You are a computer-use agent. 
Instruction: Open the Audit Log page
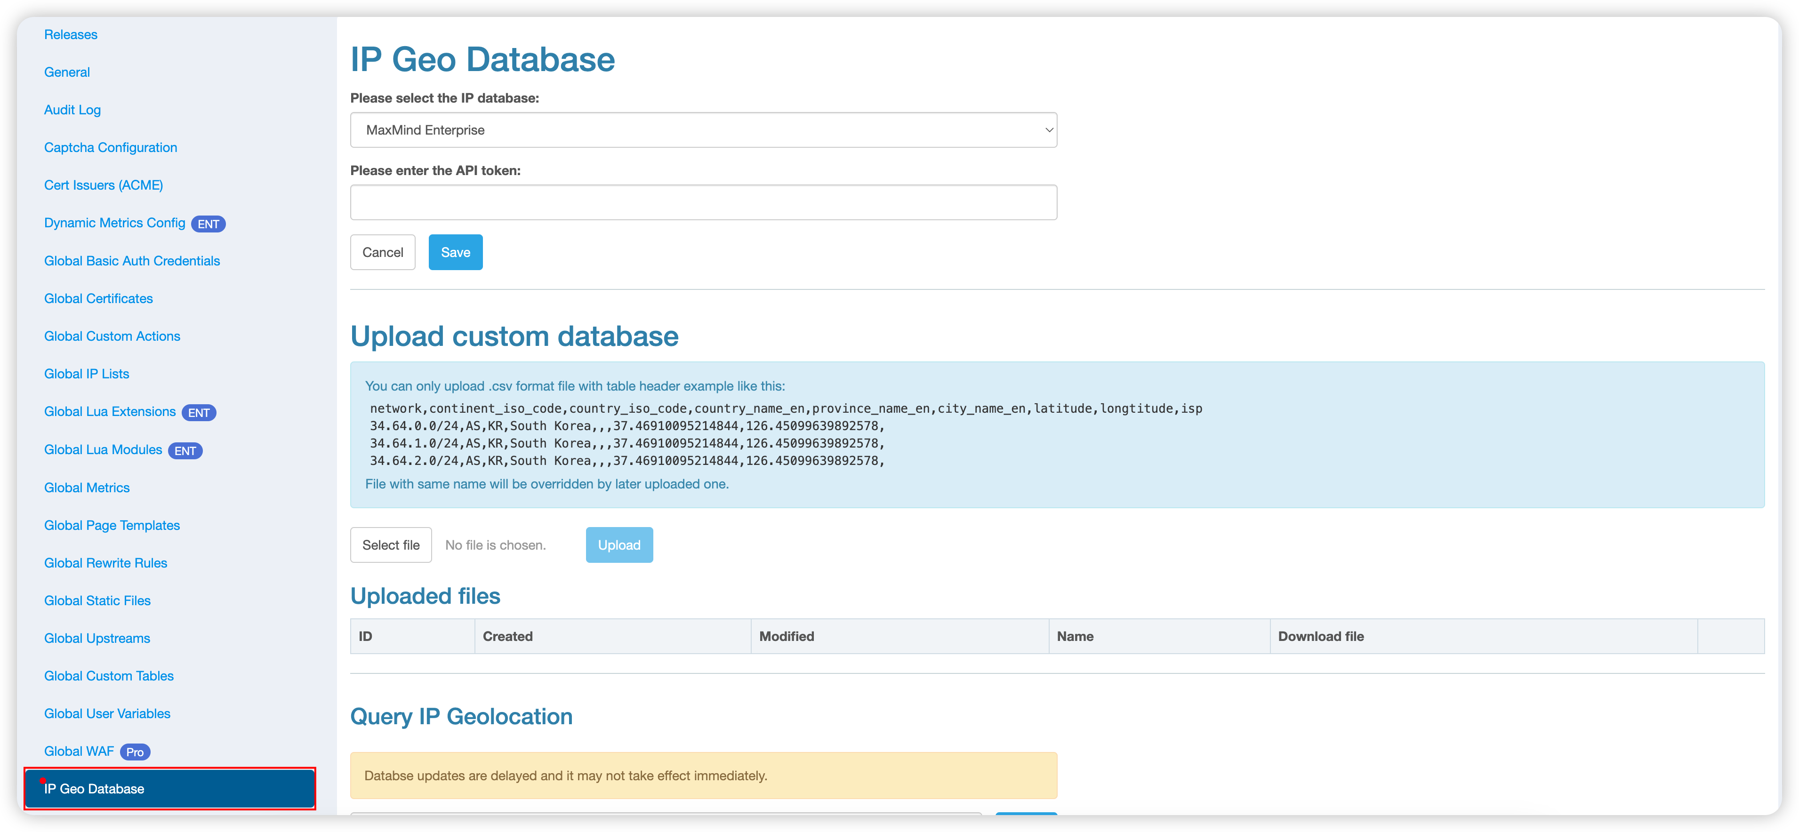(72, 110)
